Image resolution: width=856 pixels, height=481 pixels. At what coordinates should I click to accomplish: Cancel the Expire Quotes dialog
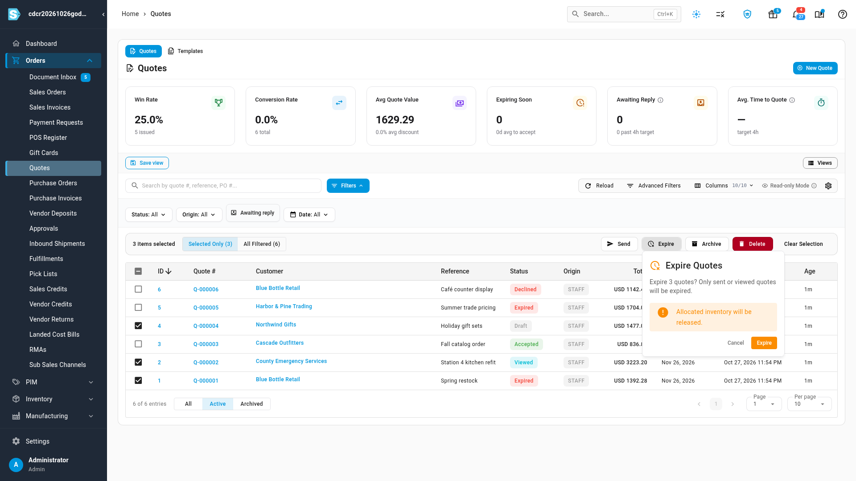736,343
